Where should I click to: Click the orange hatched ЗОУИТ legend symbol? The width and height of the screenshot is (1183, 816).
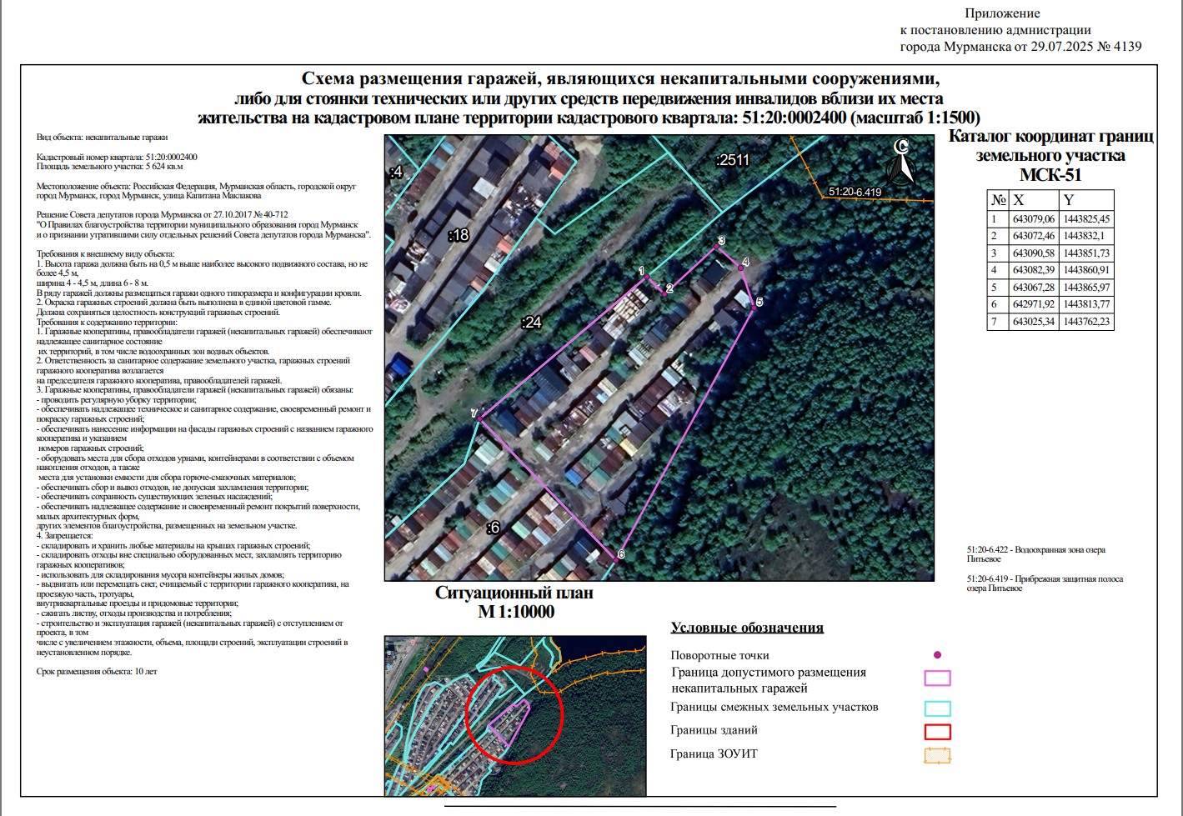click(x=937, y=755)
